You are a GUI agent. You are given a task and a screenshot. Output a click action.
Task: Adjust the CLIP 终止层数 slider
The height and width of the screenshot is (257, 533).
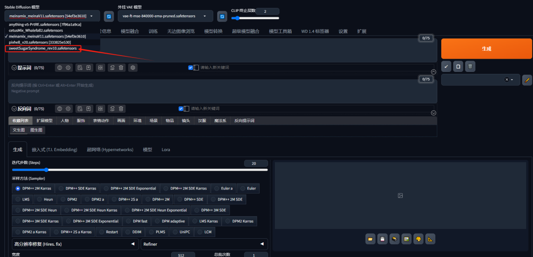point(255,18)
